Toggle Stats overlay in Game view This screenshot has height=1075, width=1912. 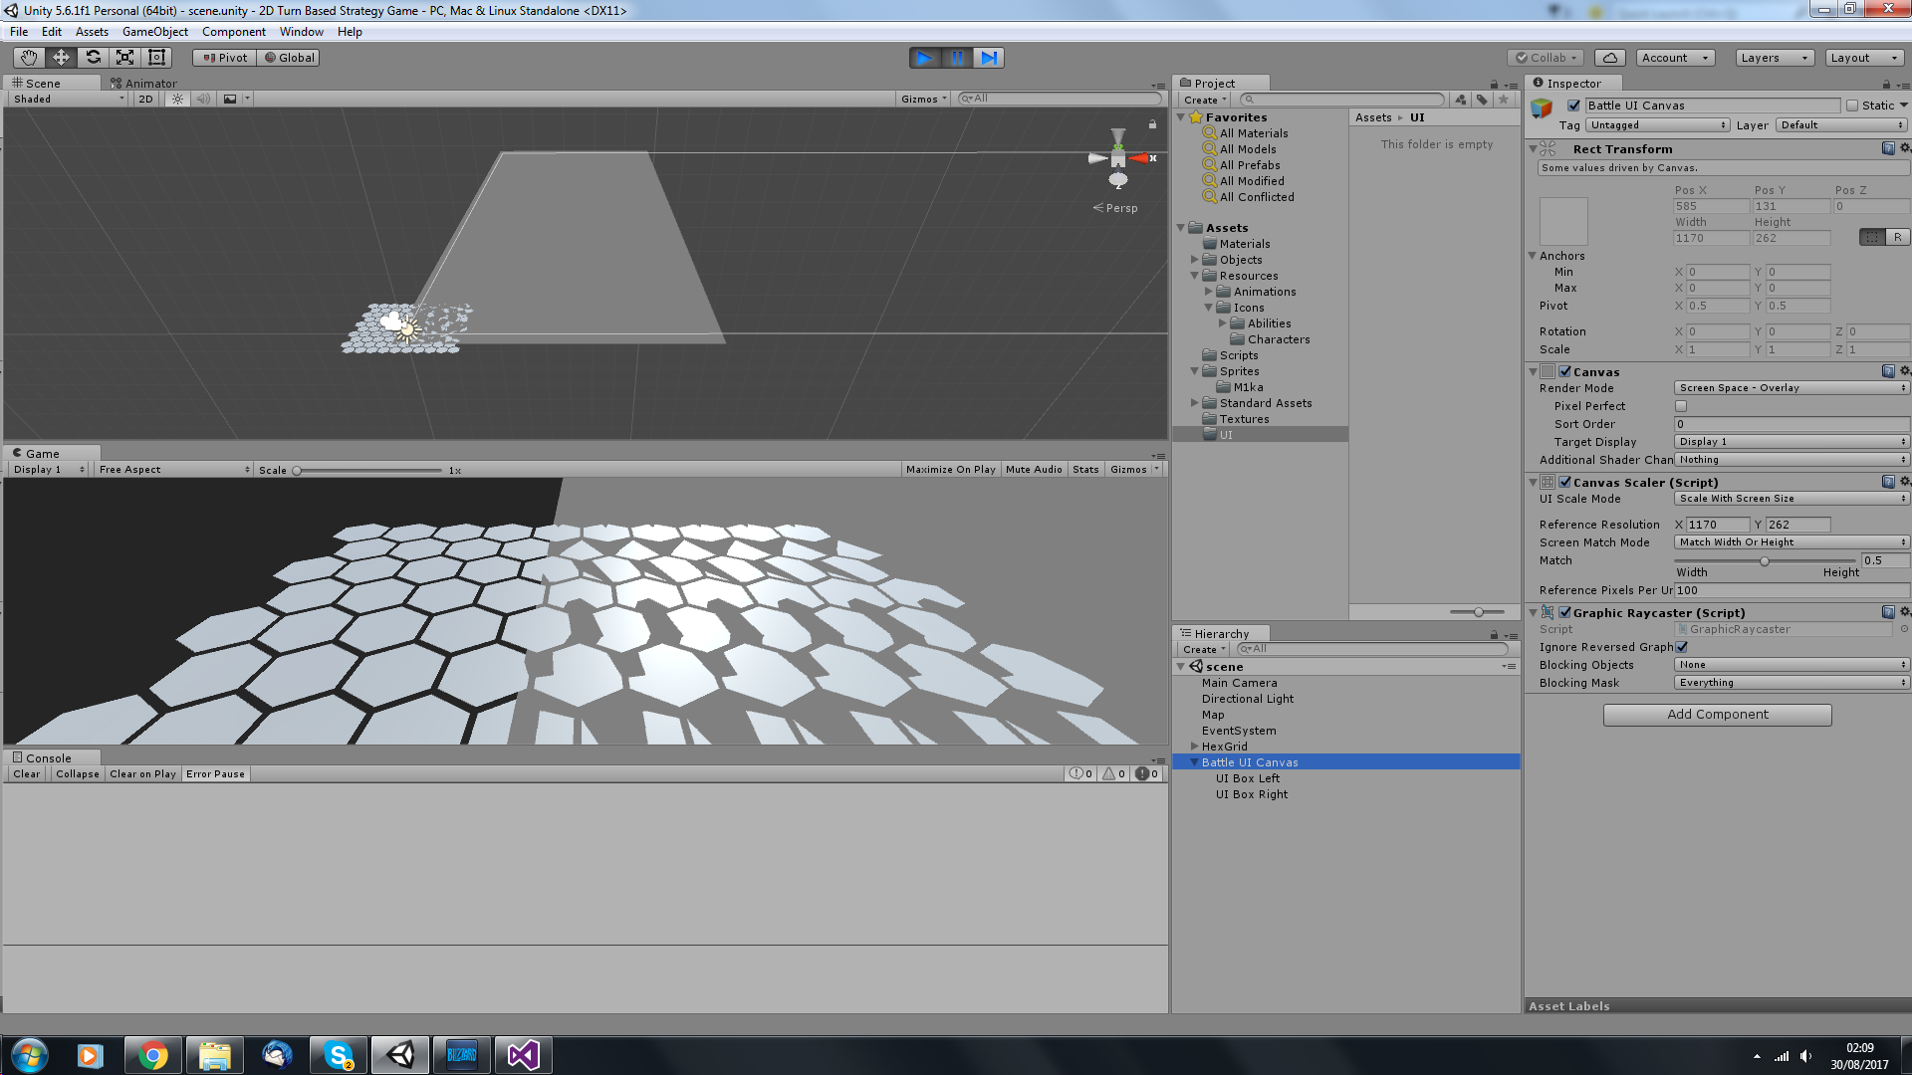pyautogui.click(x=1085, y=470)
